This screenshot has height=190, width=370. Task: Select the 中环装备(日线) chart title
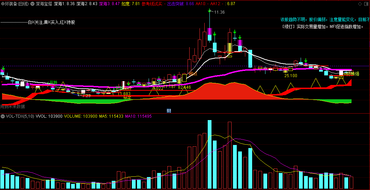(15, 4)
